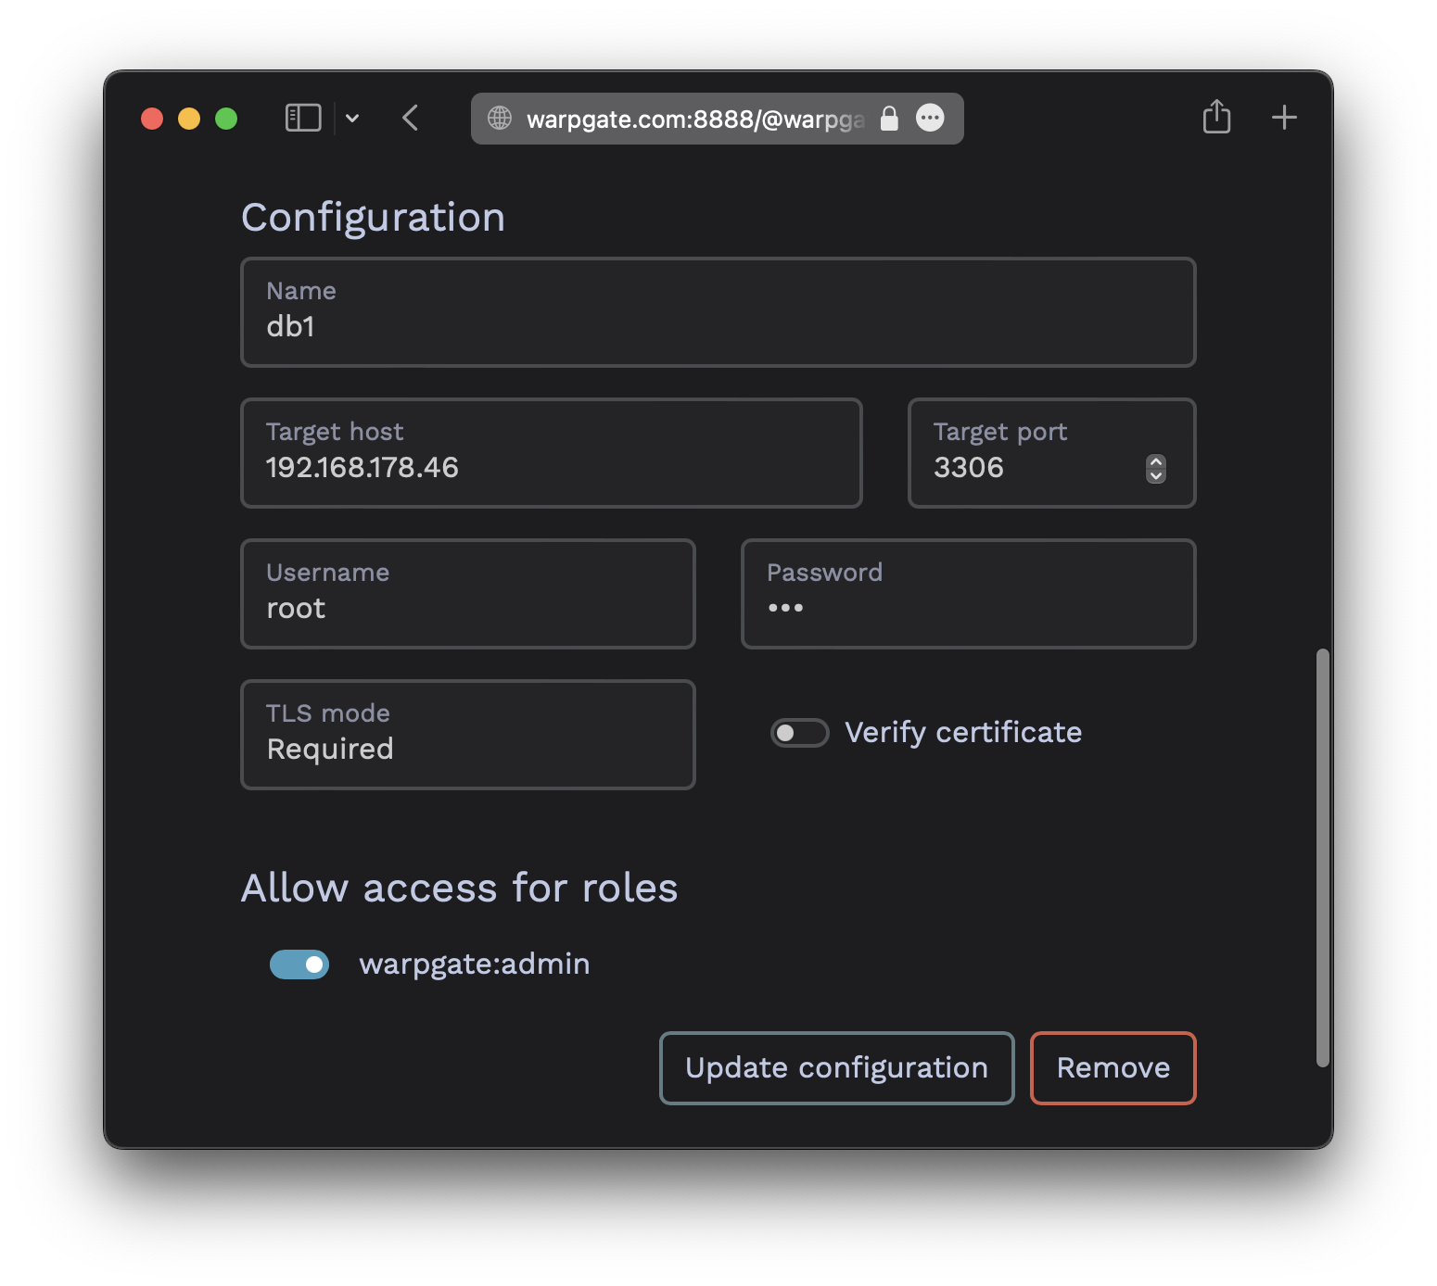Open the Share menu icon
The height and width of the screenshot is (1286, 1437).
(1216, 117)
